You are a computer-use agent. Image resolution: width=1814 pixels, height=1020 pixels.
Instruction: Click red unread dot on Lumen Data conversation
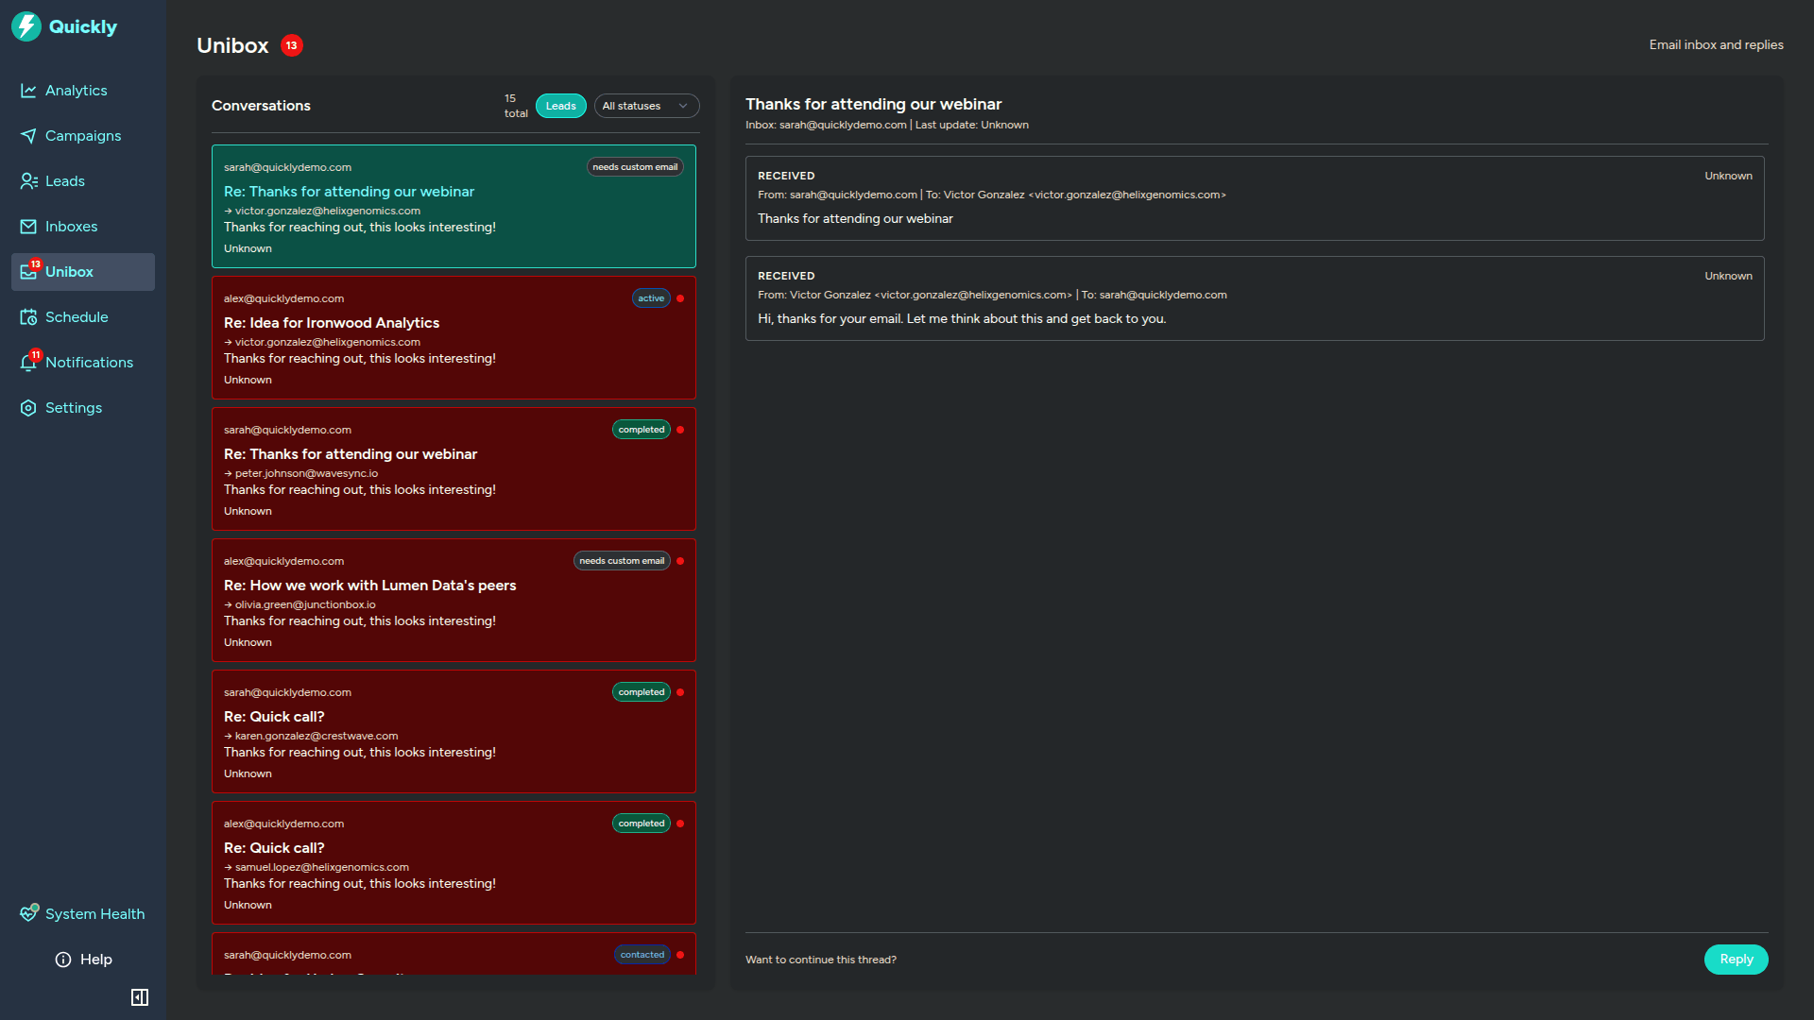680,561
